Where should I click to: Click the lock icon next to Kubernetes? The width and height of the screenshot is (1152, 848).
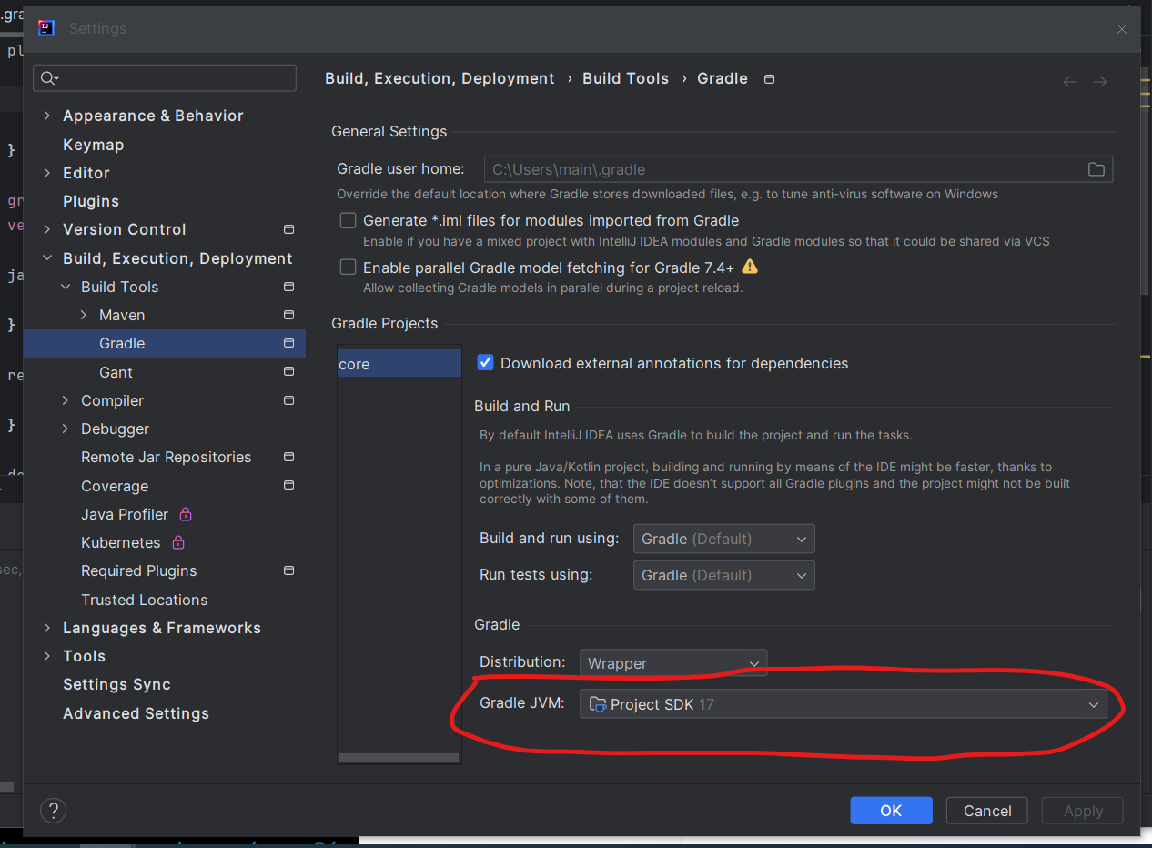click(x=178, y=542)
